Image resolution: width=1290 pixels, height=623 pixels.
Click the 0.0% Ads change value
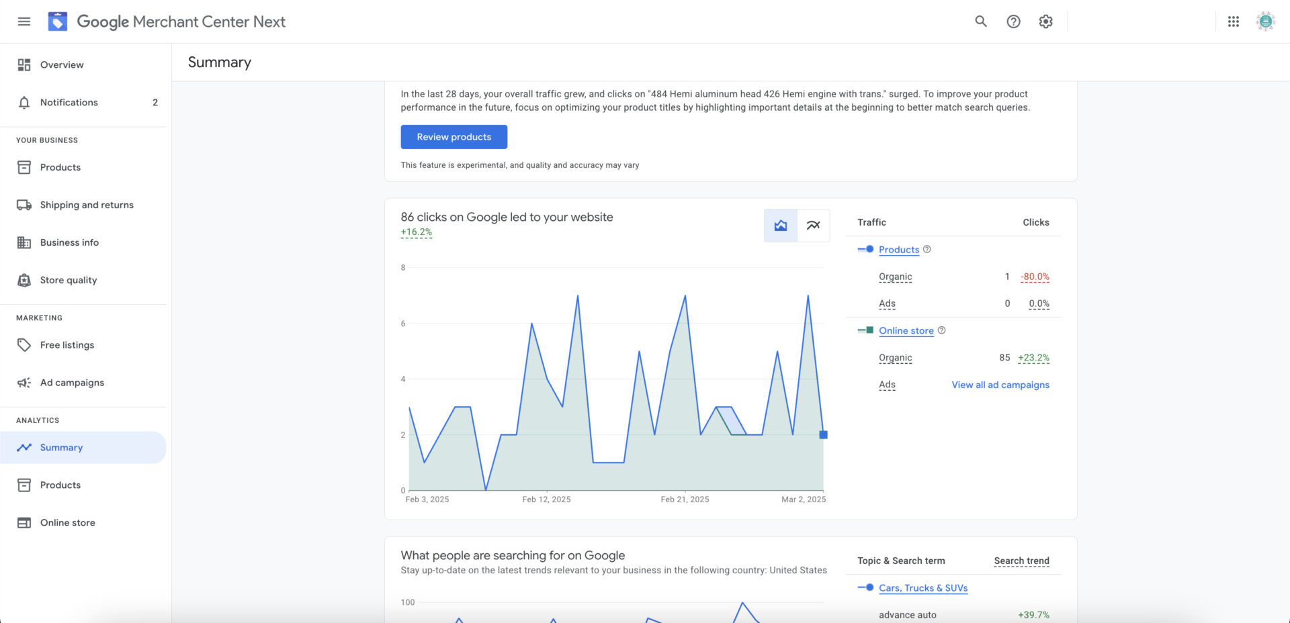[x=1039, y=303]
